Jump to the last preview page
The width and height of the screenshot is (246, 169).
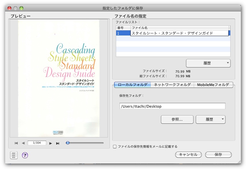point(58,143)
